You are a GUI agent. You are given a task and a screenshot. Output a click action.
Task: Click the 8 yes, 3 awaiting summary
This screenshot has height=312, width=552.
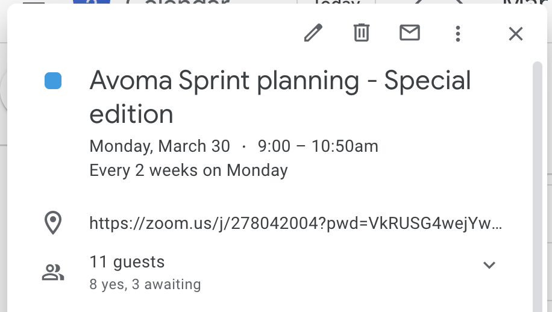tap(145, 284)
